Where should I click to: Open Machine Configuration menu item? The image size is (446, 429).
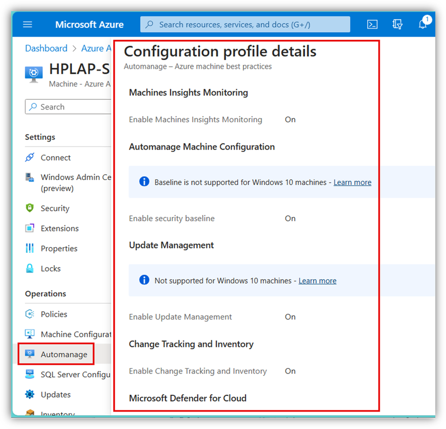[76, 334]
